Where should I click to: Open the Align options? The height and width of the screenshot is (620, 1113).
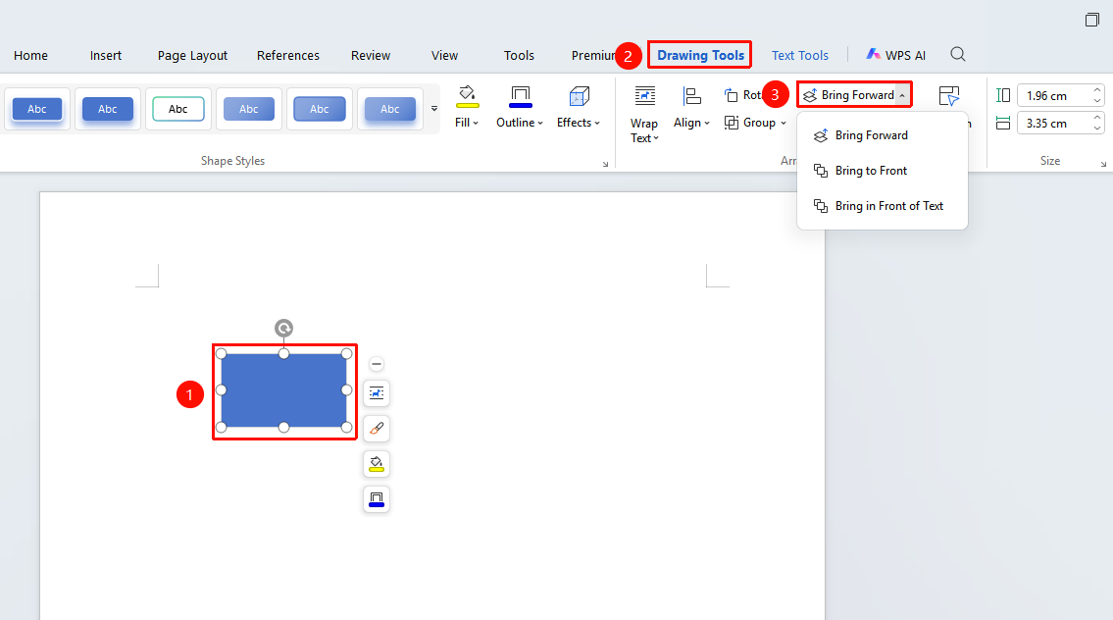691,107
